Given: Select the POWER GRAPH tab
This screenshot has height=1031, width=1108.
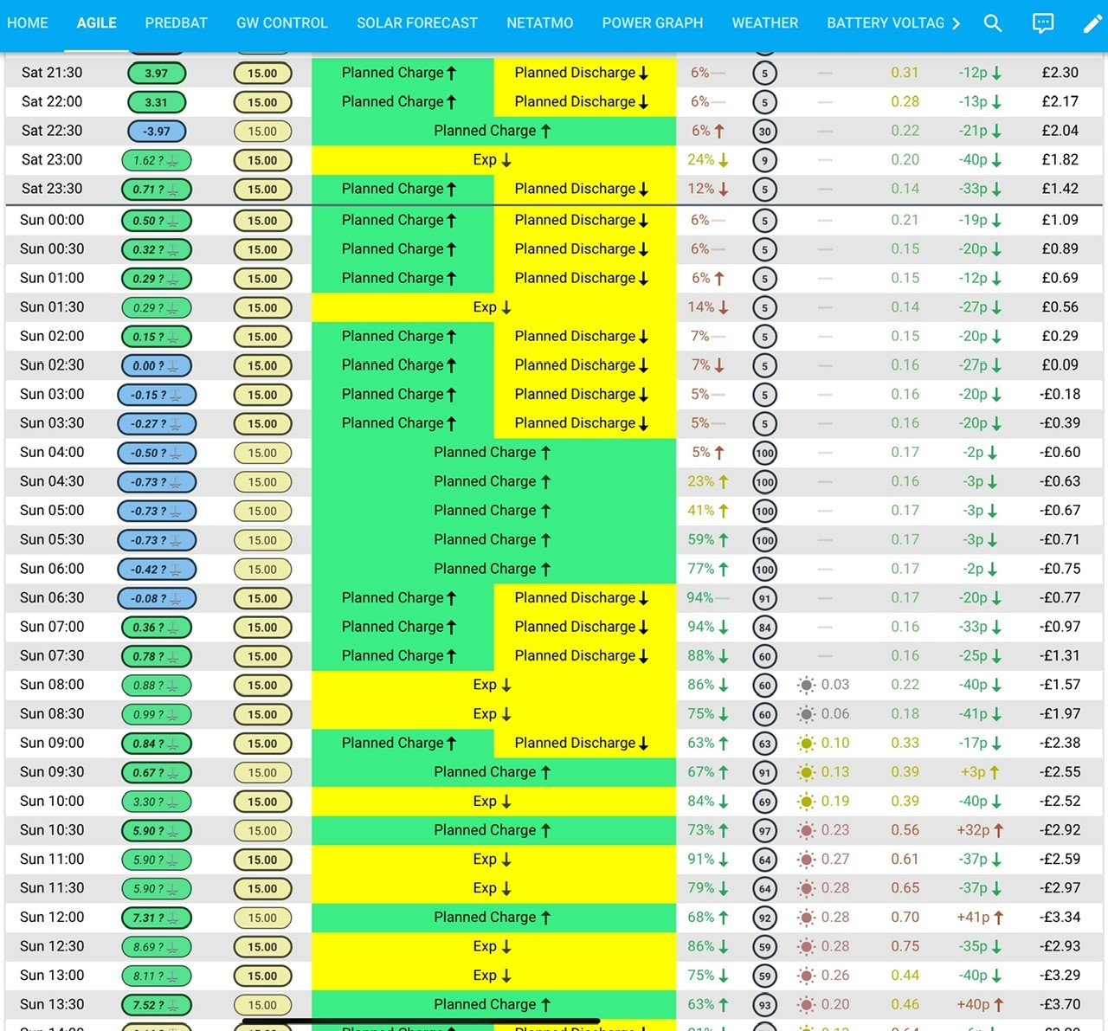Looking at the screenshot, I should [653, 23].
